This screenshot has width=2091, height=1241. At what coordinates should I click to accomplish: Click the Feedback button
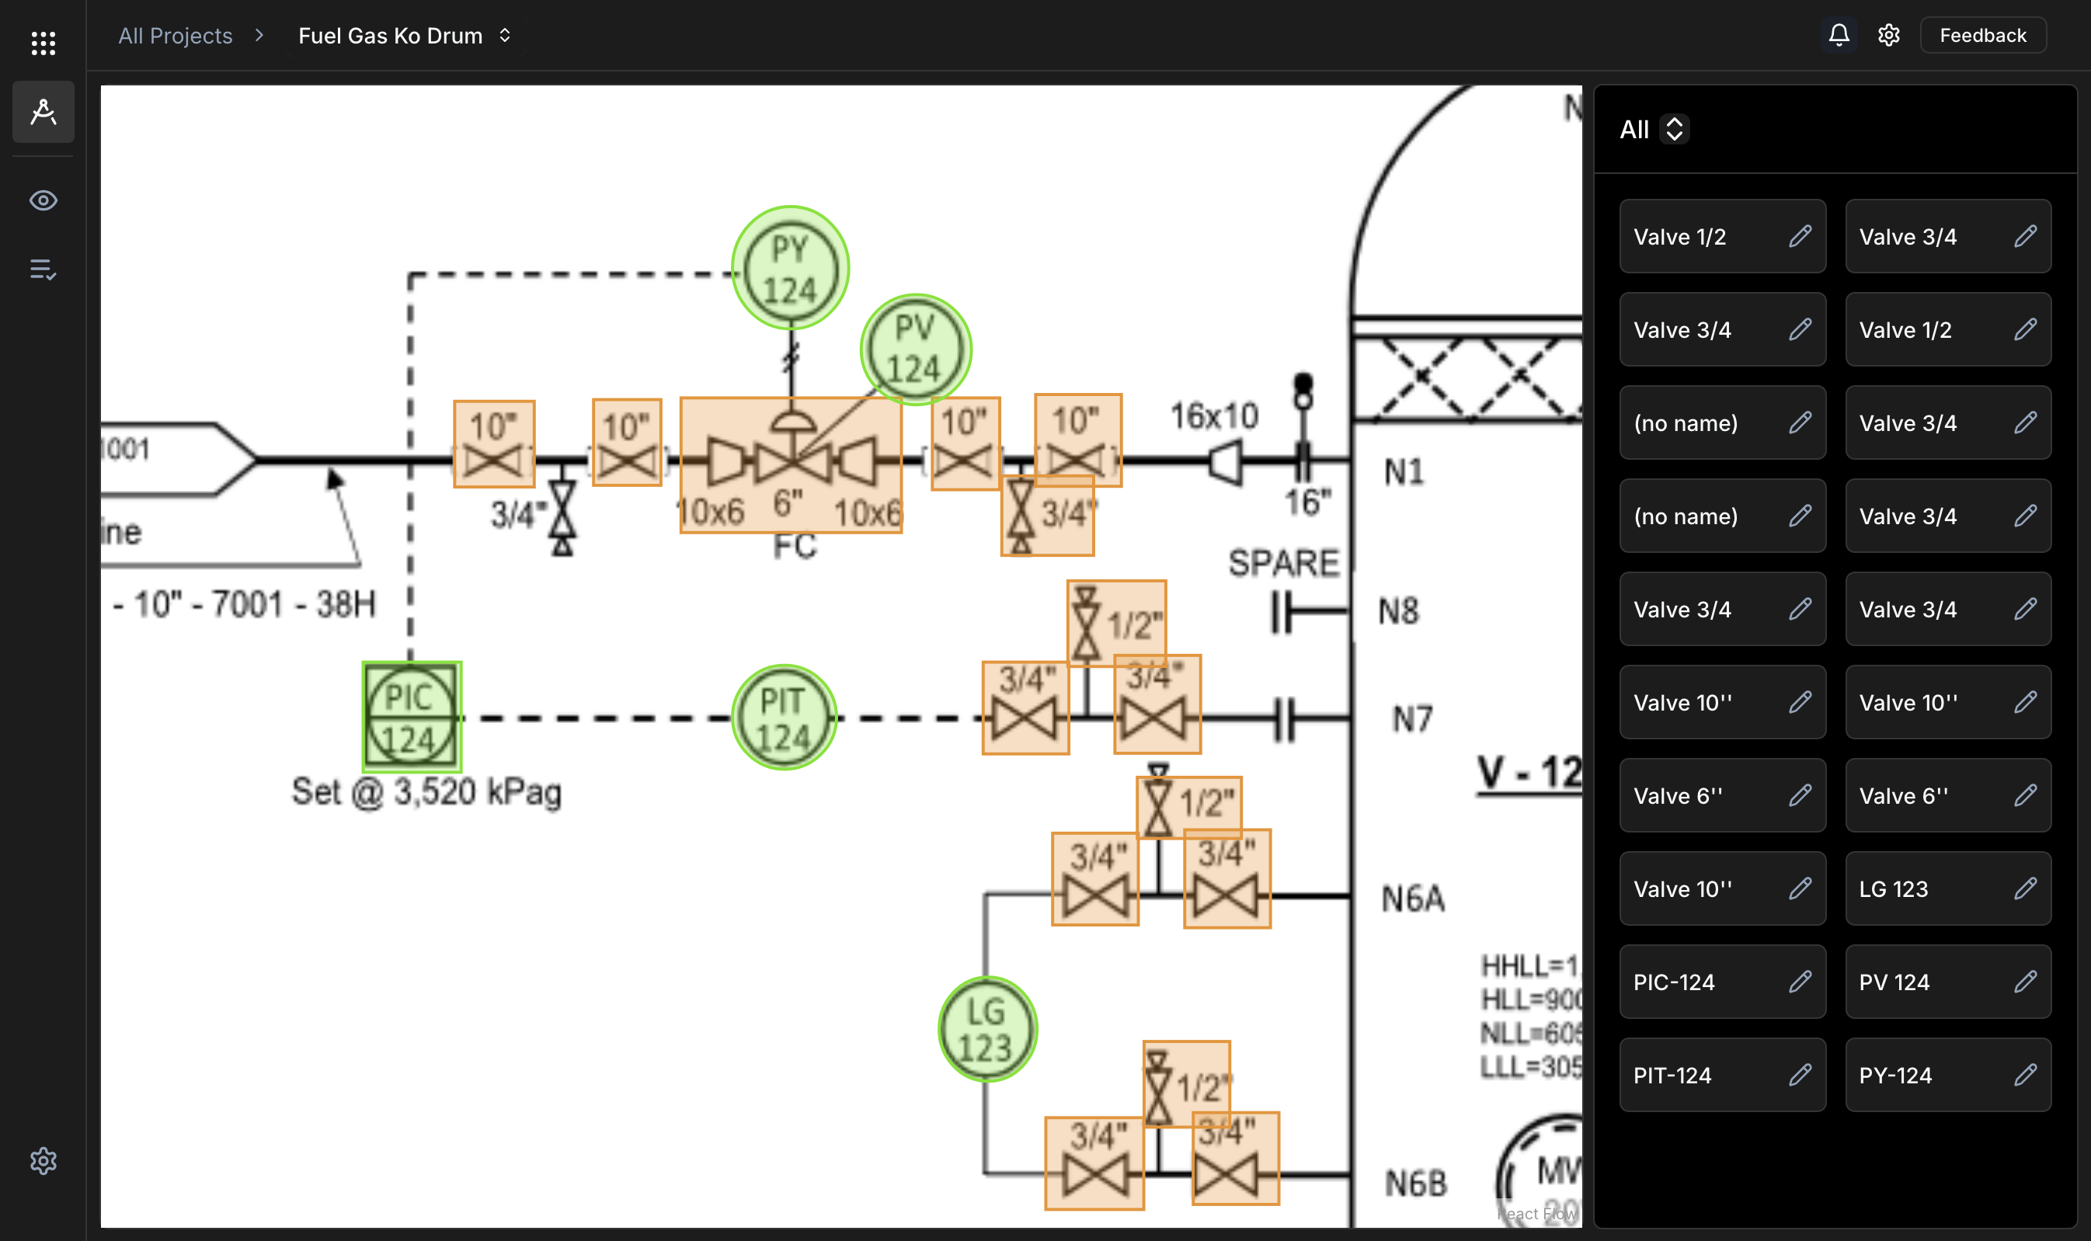point(1982,36)
